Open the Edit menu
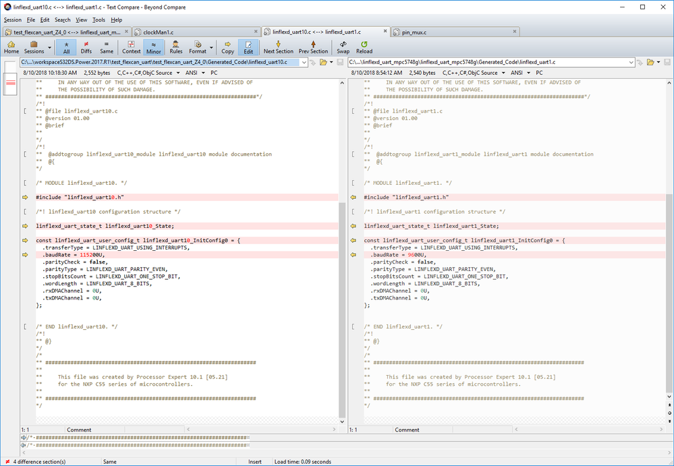The height and width of the screenshot is (466, 674). pyautogui.click(x=45, y=20)
